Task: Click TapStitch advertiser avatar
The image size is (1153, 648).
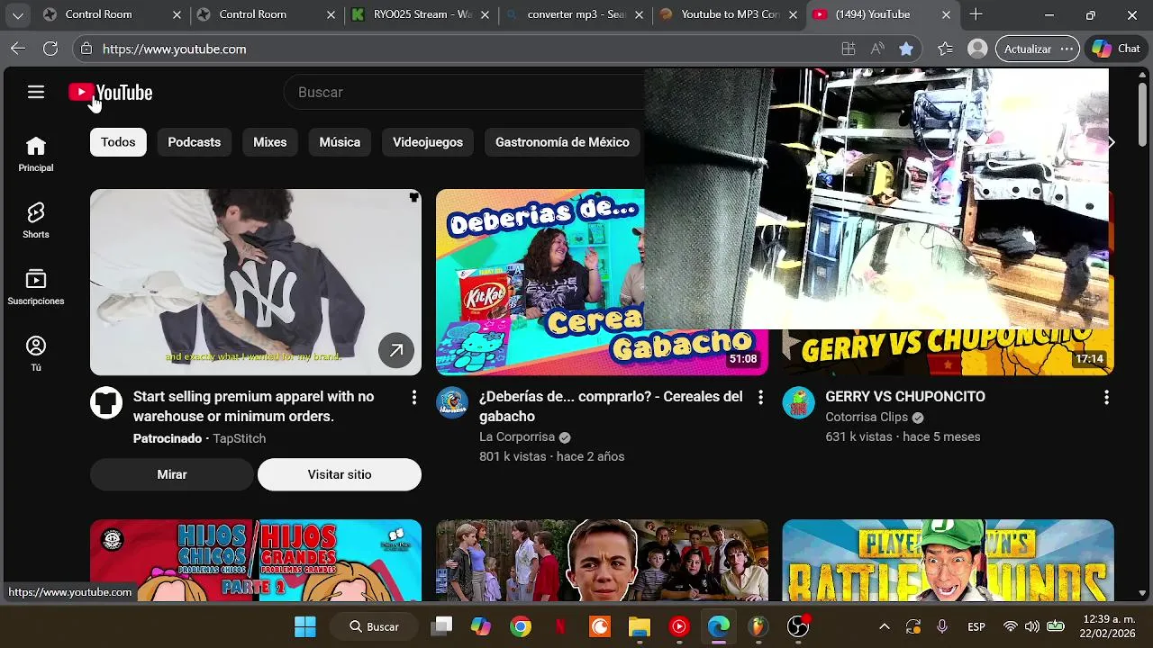Action: pos(106,402)
